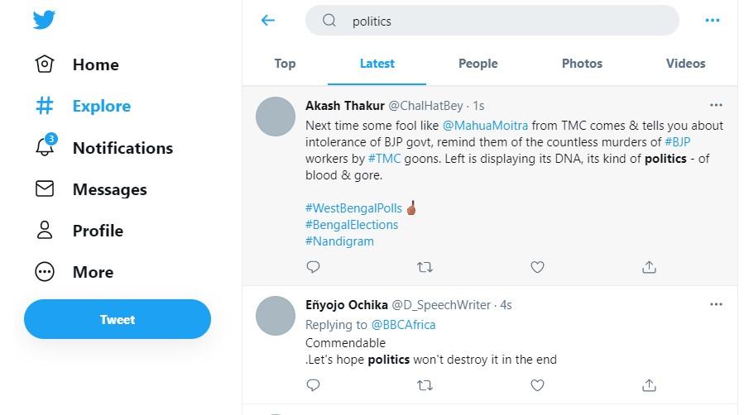Like Eñyojo Ochika's reply tweet
The image size is (744, 415).
click(537, 385)
